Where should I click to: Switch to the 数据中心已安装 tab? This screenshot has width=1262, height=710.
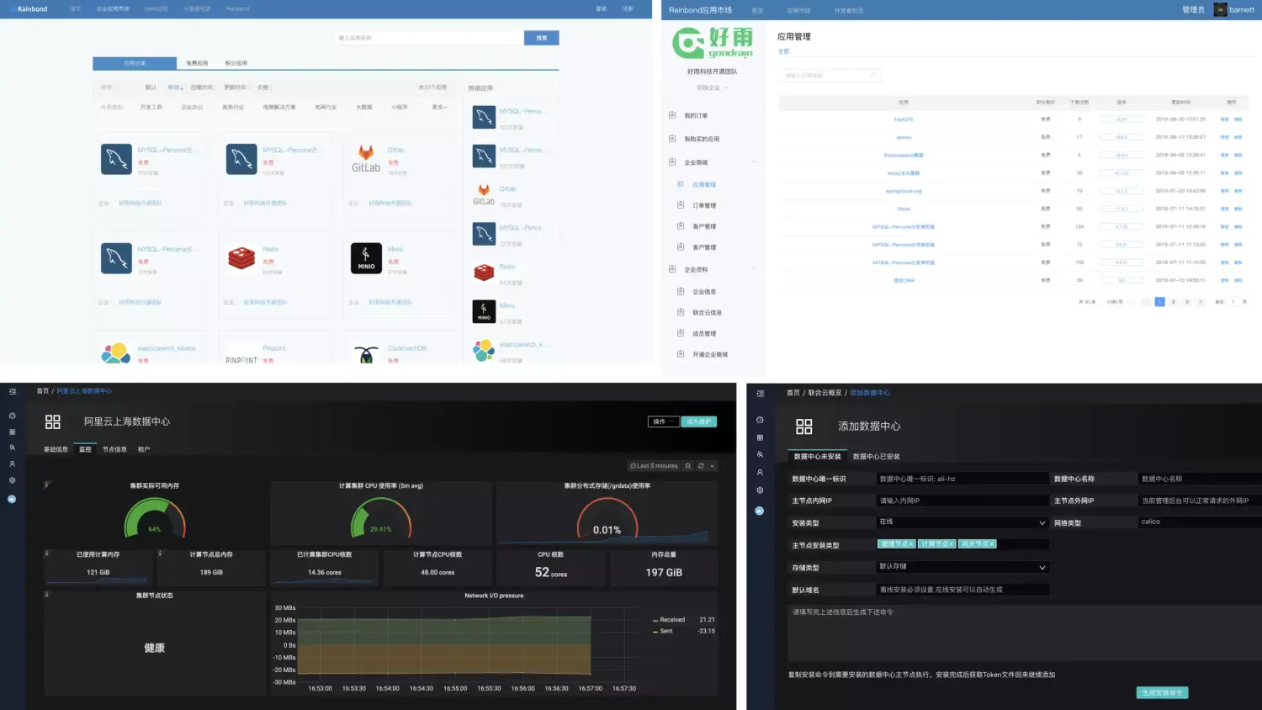(876, 457)
